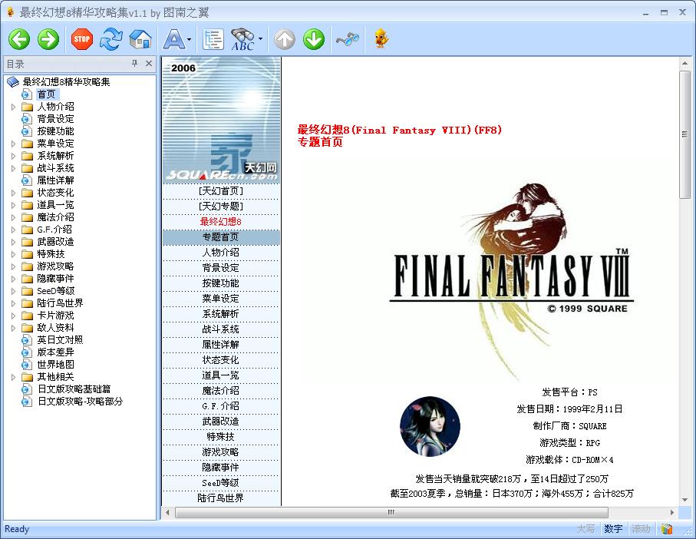Click the Forward navigation icon
Viewport: 696px width, 539px height.
point(48,39)
